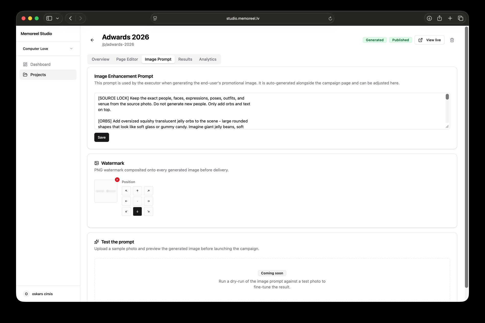Open the Safari sidebar options chevron
This screenshot has height=323, width=485.
coord(57,18)
